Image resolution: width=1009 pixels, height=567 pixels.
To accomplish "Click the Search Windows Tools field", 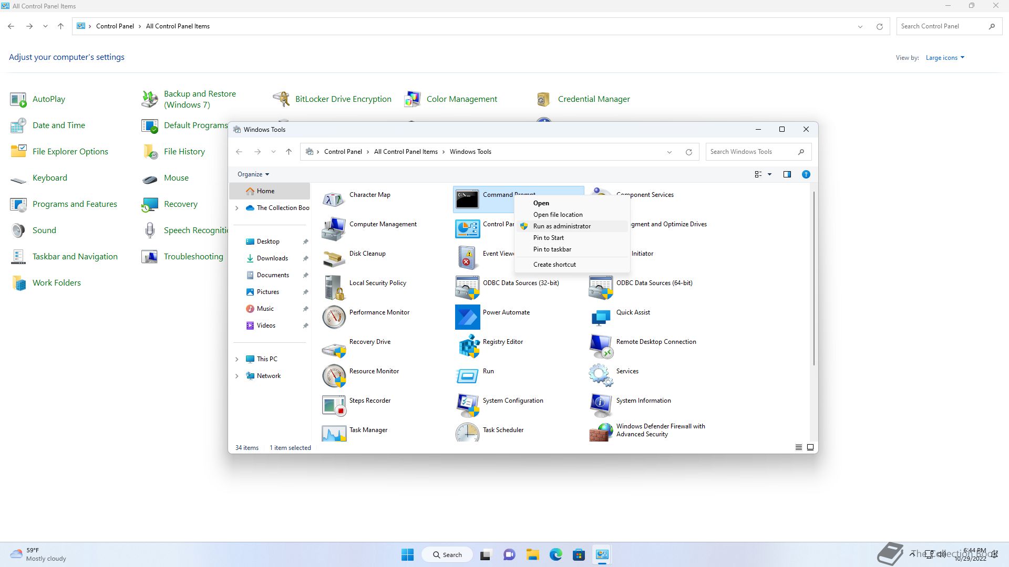I will [758, 152].
